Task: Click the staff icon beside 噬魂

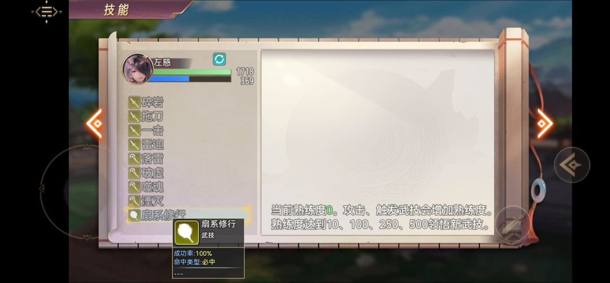Action: [x=134, y=187]
